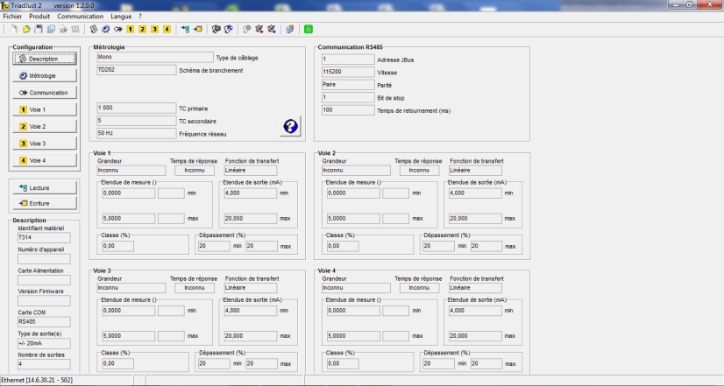Click the TC primaire field
The height and width of the screenshot is (386, 724).
tap(137, 108)
